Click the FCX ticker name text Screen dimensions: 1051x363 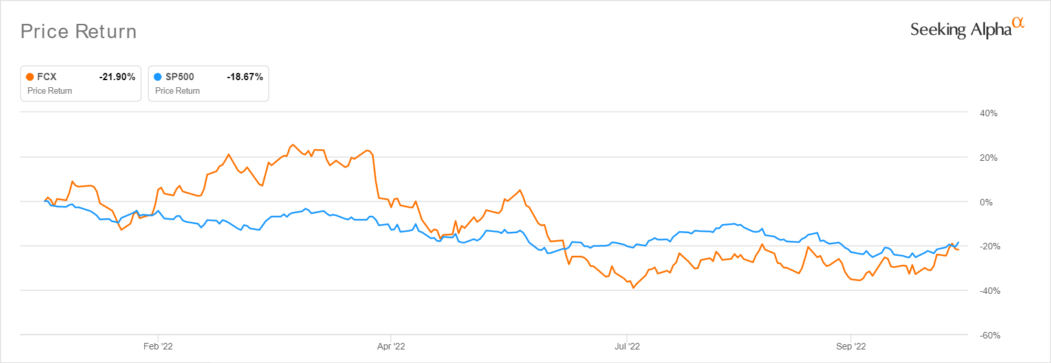(47, 77)
